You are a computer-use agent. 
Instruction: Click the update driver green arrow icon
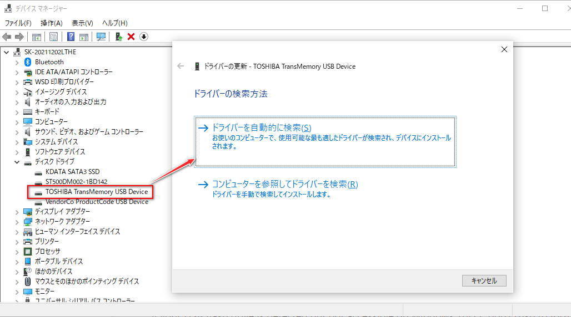point(119,37)
